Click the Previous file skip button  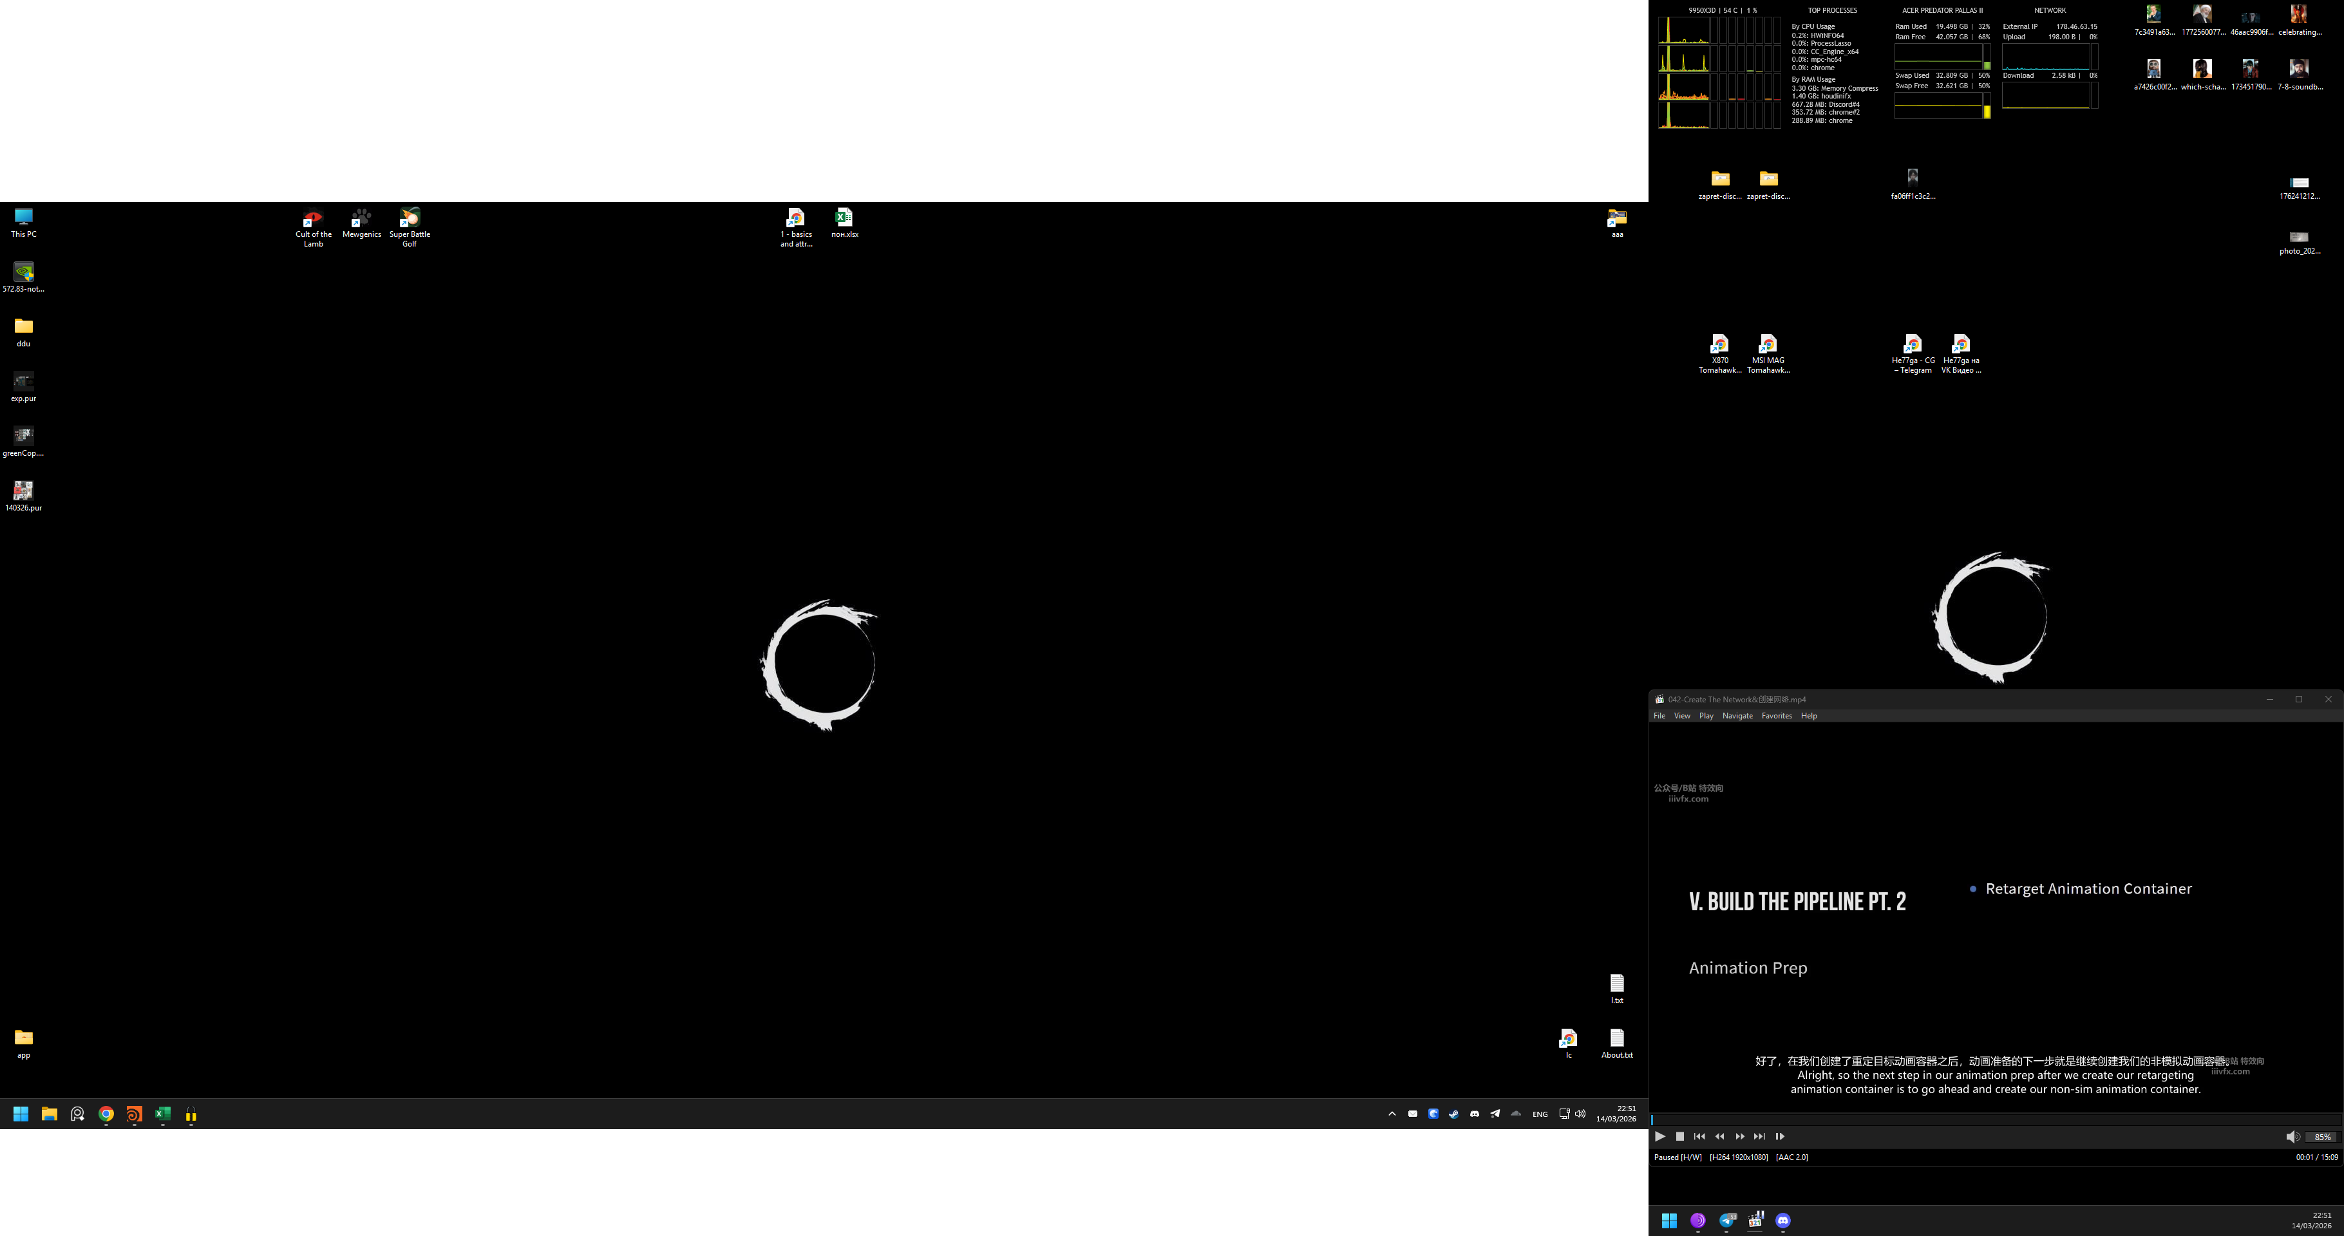(x=1700, y=1136)
